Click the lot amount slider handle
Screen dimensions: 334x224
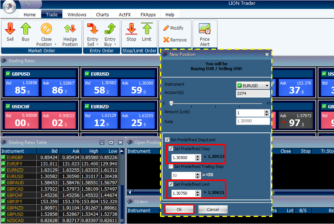(x=171, y=103)
